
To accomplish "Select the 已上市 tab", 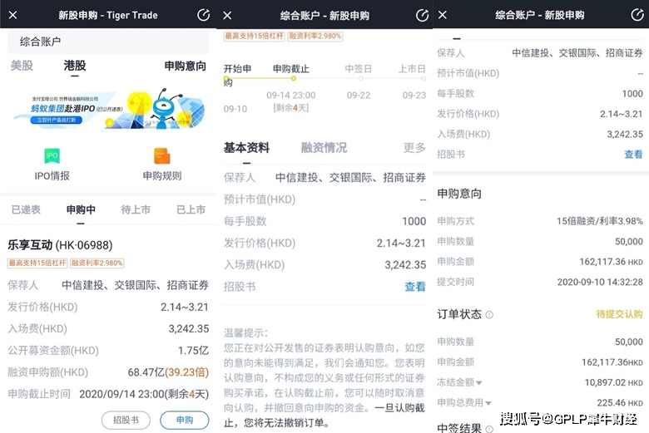I will [x=191, y=209].
